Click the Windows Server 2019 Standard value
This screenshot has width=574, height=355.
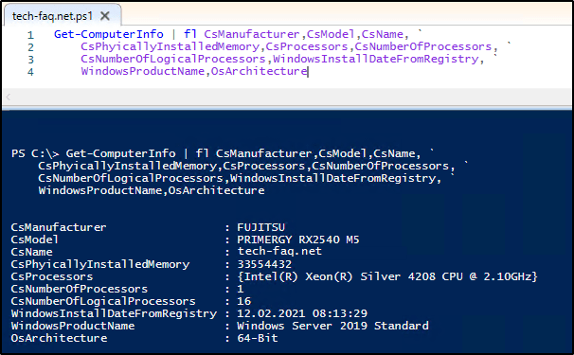tap(332, 326)
